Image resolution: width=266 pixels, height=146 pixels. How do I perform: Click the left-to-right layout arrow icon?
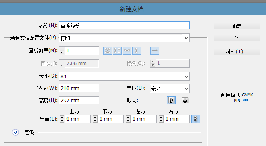point(155,51)
